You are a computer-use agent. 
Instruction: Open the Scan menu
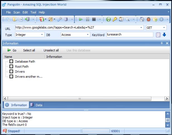coord(17,12)
